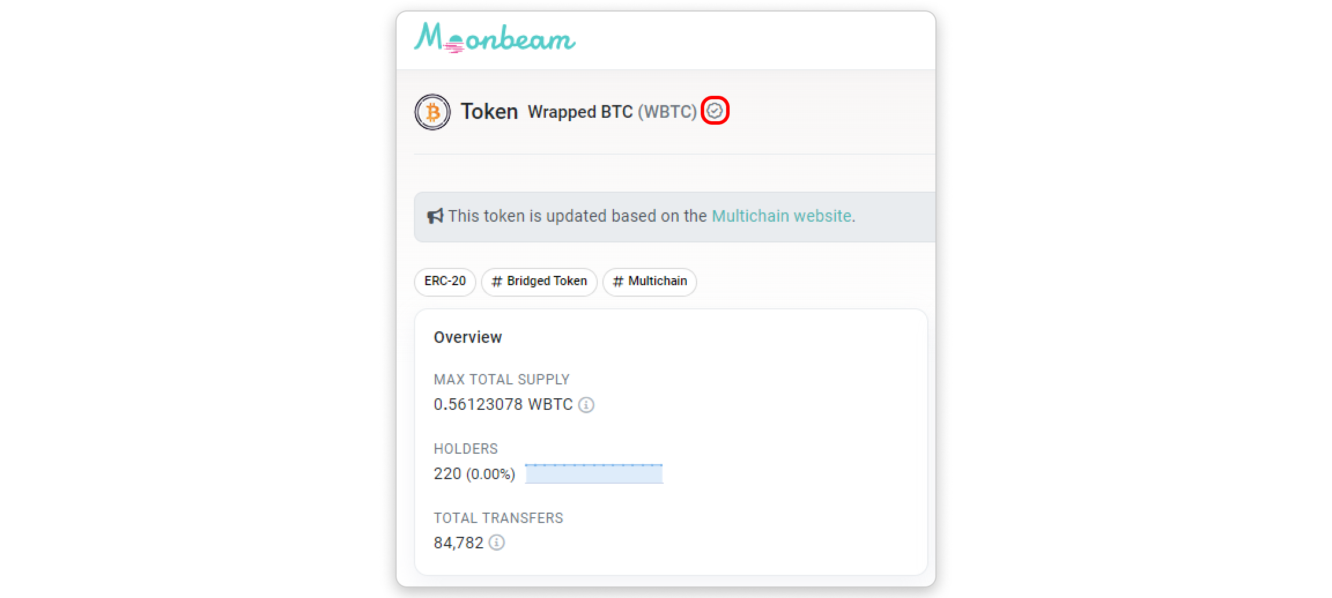
Task: Click the token update announcement text
Action: (578, 216)
